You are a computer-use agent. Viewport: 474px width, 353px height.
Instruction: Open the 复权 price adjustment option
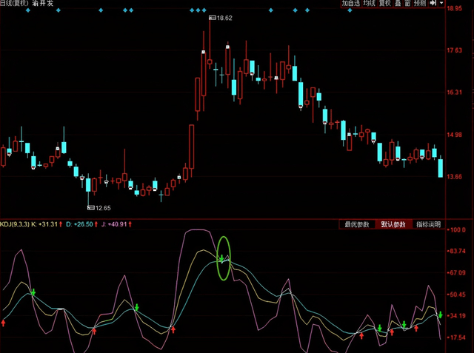(385, 3)
